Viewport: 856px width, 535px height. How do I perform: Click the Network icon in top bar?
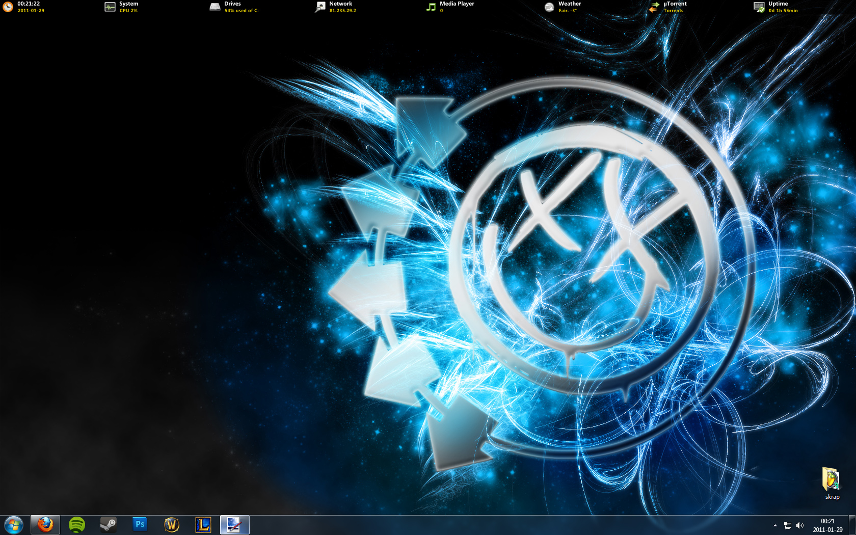(320, 7)
